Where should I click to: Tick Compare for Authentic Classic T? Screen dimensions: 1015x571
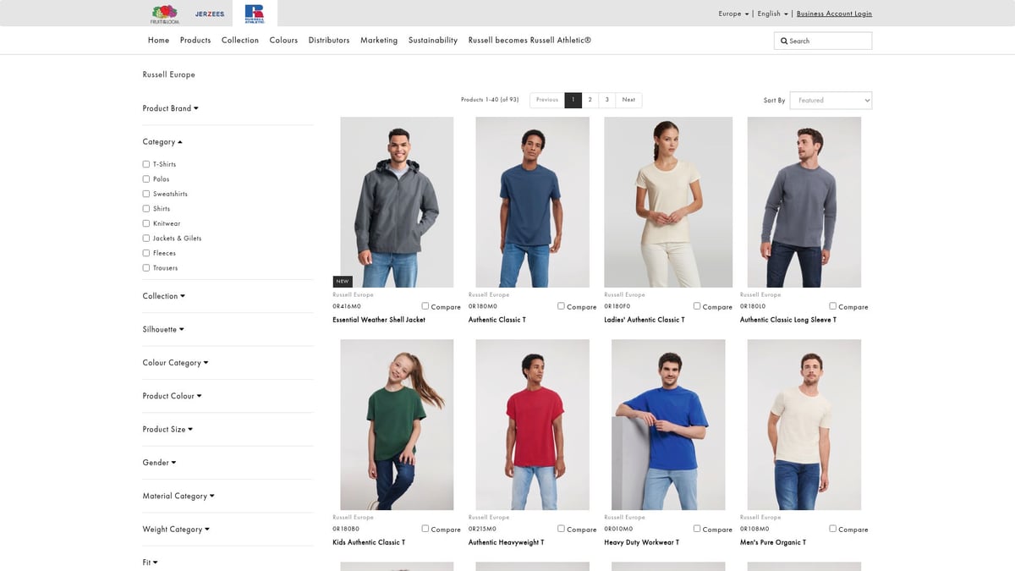tap(561, 306)
